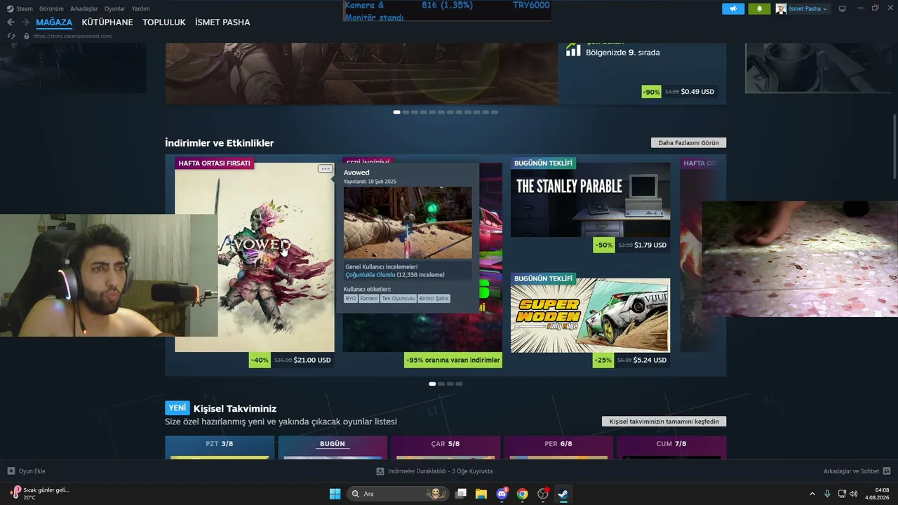
Task: Click the Windows taskbar search box
Action: [398, 494]
